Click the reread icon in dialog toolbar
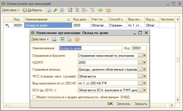Viewport: 183px width, 111px height. [62, 39]
